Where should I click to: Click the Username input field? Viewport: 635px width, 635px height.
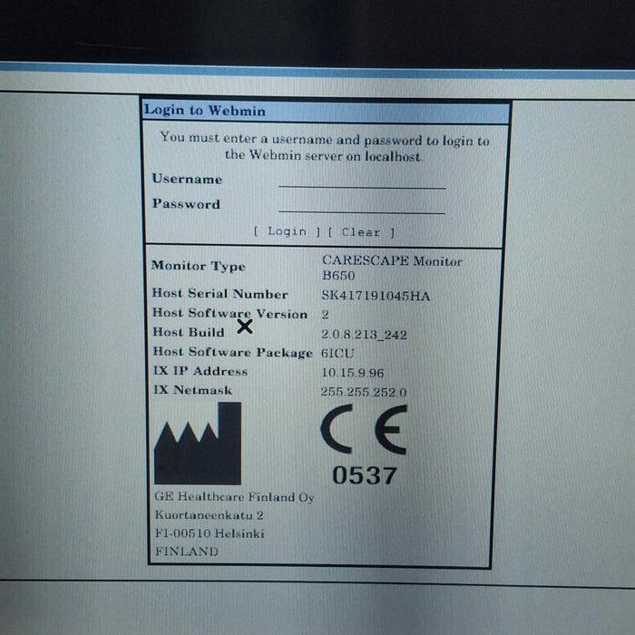click(362, 181)
